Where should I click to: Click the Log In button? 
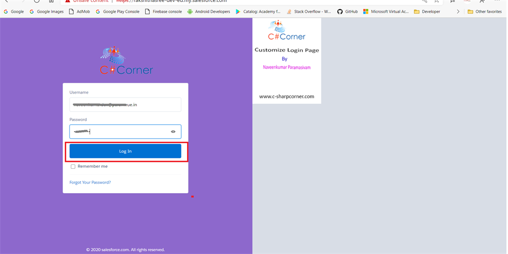coord(126,151)
